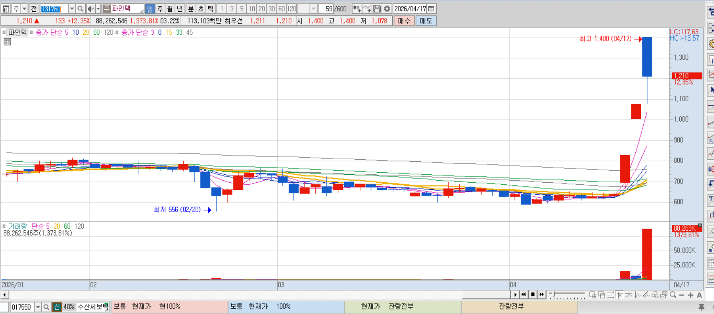Zoom out with the minus icon
Viewport: 714px width, 314px height.
click(x=682, y=295)
